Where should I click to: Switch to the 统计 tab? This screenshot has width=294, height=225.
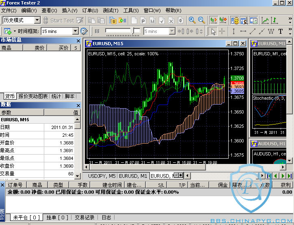[x=56, y=96]
